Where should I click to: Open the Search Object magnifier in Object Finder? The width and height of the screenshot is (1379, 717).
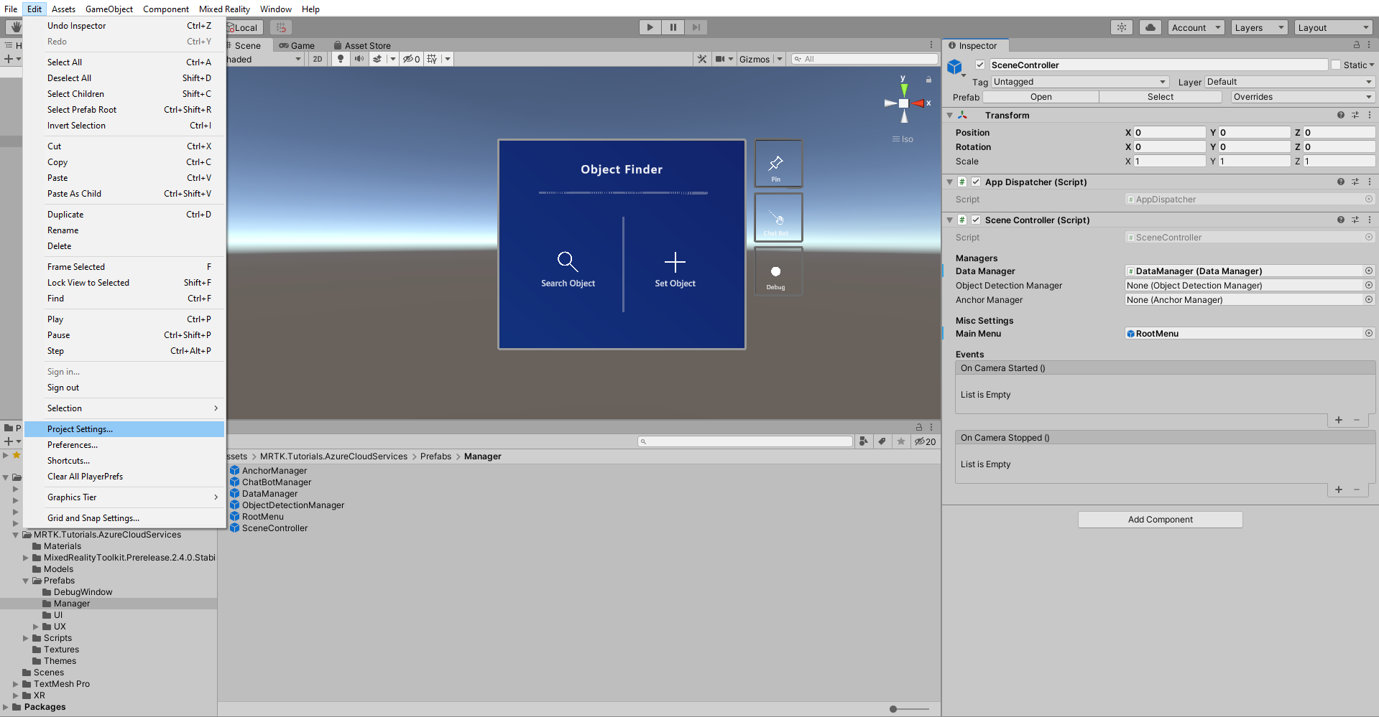pos(568,261)
